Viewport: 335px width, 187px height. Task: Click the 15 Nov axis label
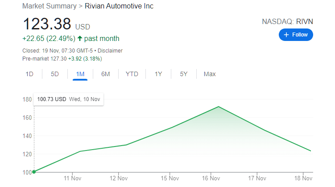click(x=170, y=178)
